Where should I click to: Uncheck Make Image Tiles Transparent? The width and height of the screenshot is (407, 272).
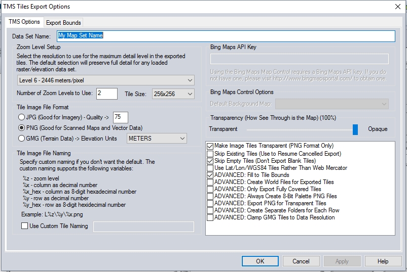click(210, 146)
